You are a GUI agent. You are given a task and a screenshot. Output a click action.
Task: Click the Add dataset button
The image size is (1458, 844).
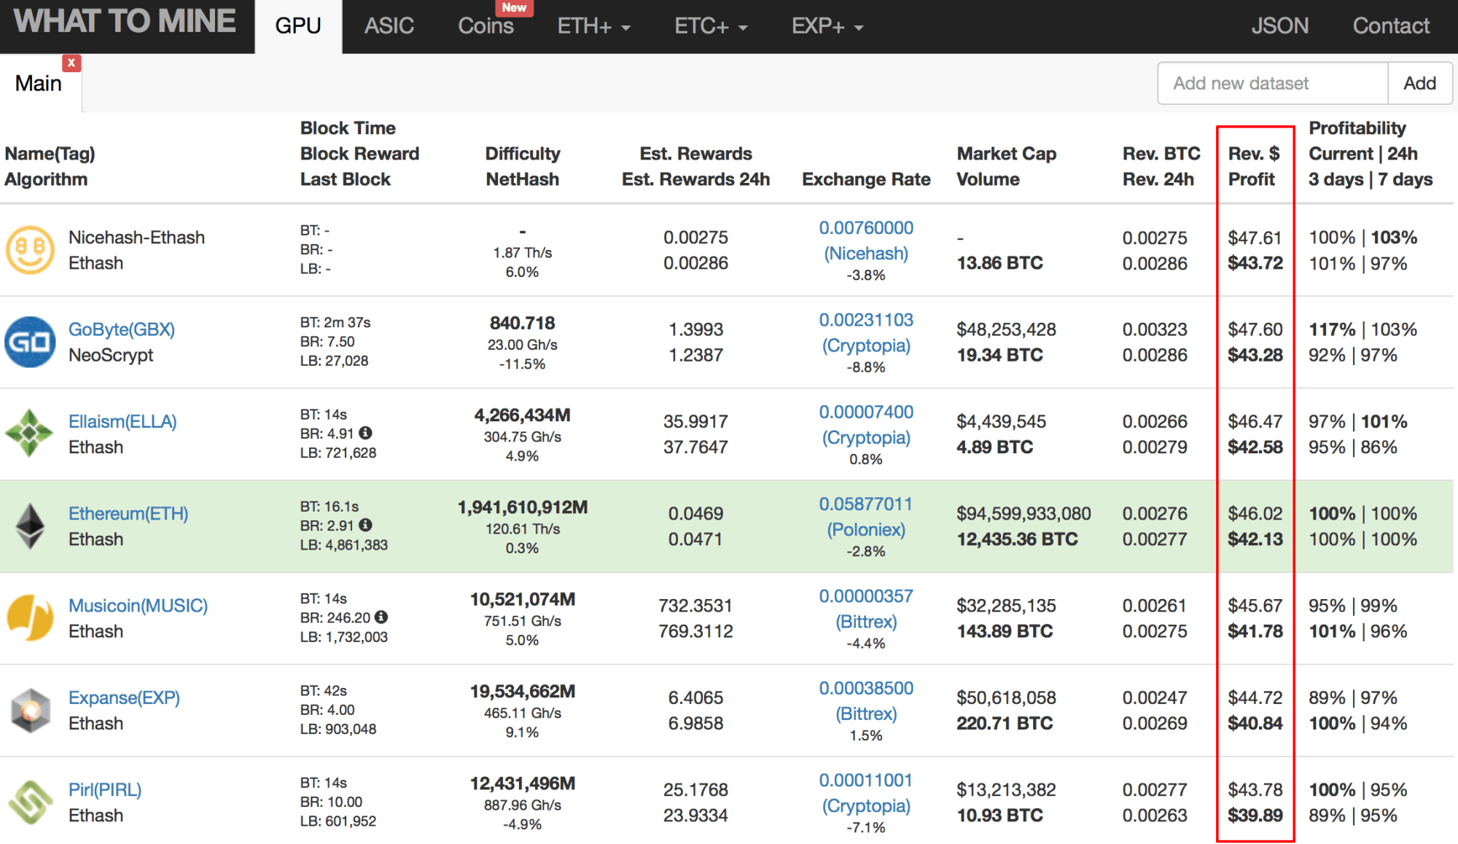click(1420, 83)
